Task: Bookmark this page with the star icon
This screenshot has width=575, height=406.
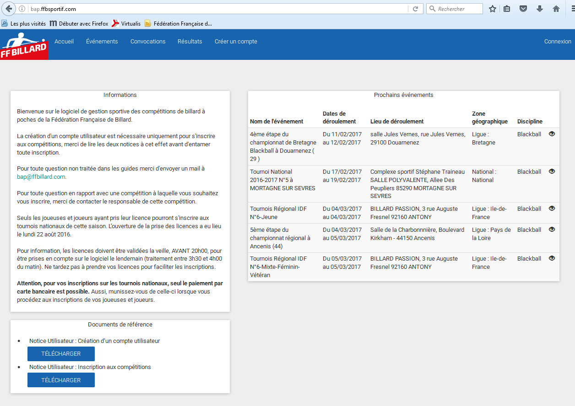Action: point(493,9)
